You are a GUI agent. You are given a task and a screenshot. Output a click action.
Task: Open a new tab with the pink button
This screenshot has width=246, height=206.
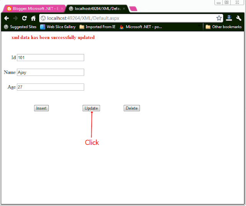pyautogui.click(x=133, y=9)
